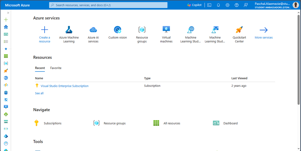301x151 pixels.
Task: Click the Last Viewed column header
Action: click(239, 78)
